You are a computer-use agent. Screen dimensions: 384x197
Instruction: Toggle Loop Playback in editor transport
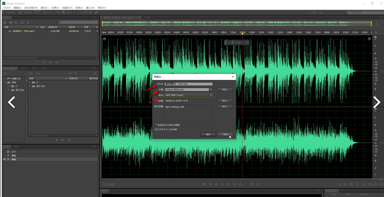[252, 184]
